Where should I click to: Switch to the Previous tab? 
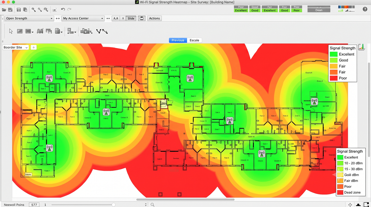point(178,40)
